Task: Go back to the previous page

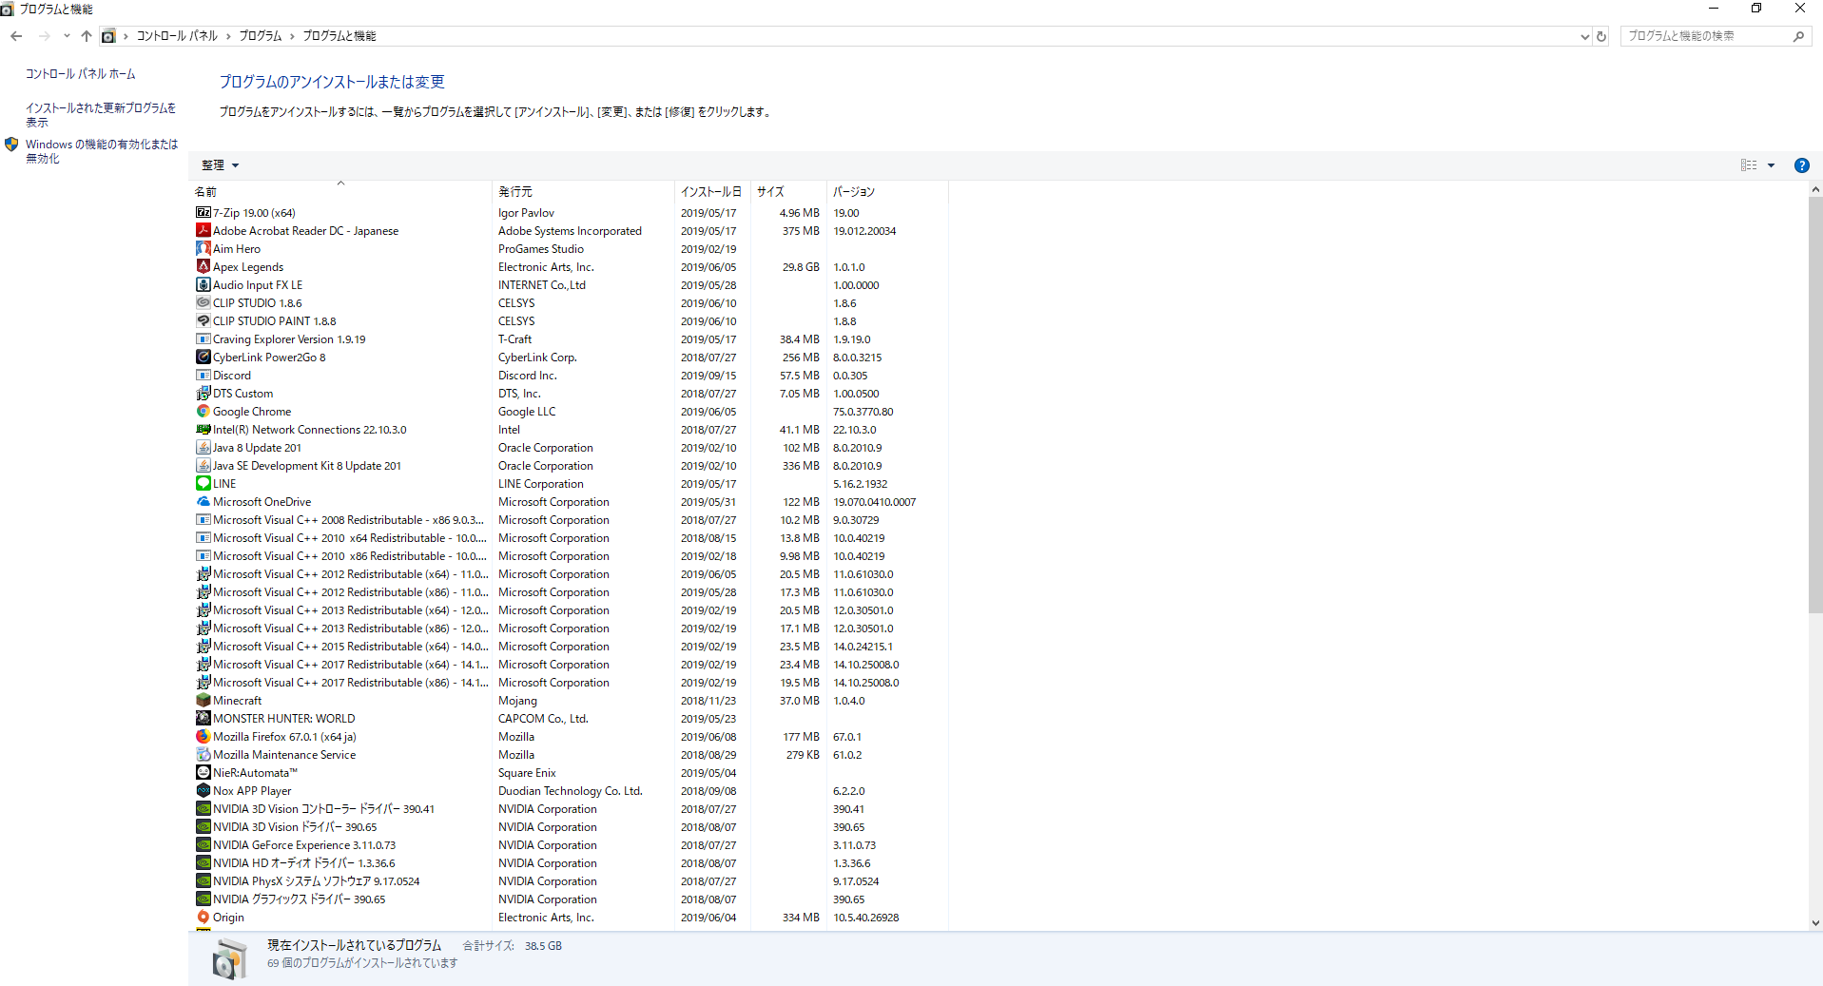Action: 16,36
